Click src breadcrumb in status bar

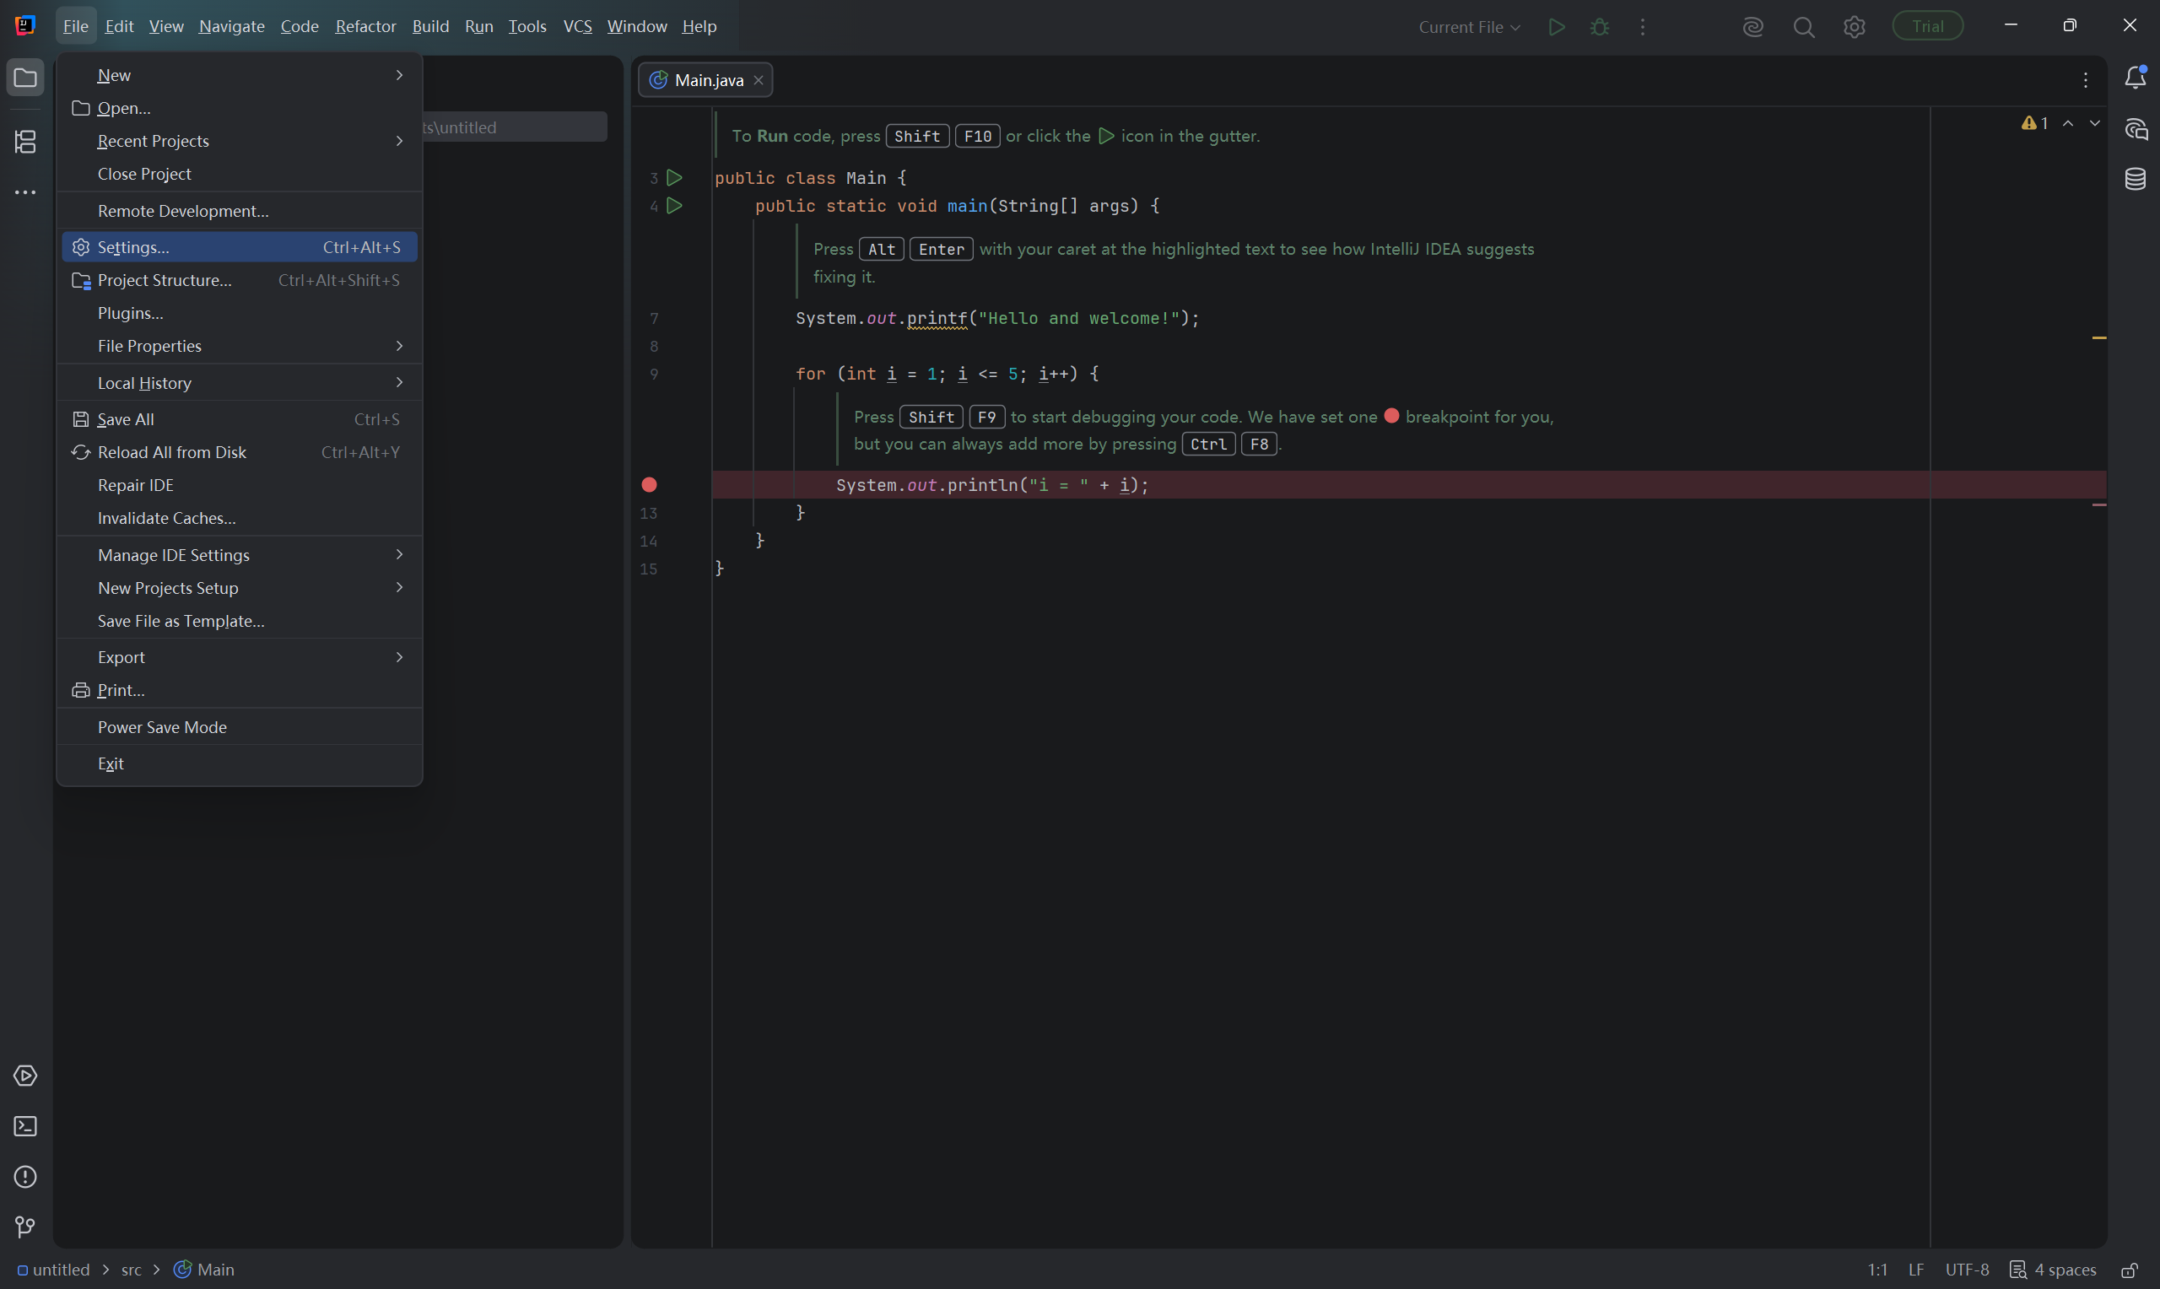click(131, 1270)
